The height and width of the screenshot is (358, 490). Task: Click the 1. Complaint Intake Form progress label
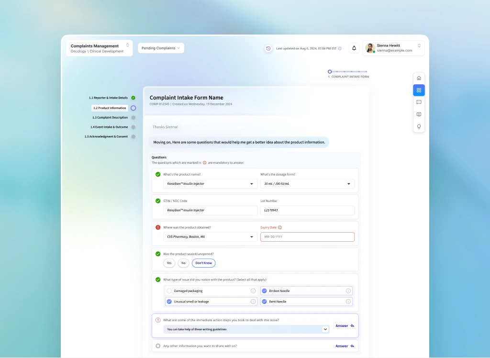point(348,77)
